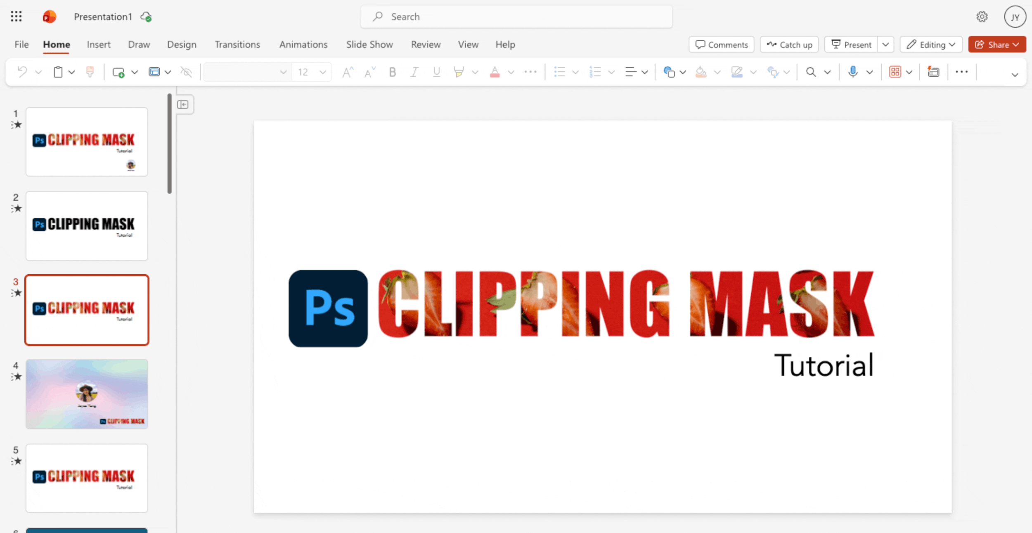Click the Find magnifier icon in ribbon
The width and height of the screenshot is (1032, 533).
811,72
